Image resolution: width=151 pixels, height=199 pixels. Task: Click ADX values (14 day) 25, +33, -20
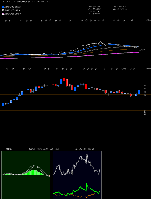tap(85, 149)
